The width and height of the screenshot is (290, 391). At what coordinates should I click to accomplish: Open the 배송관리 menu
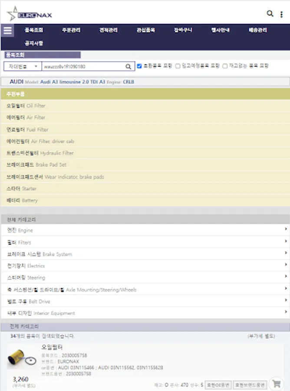tap(258, 30)
